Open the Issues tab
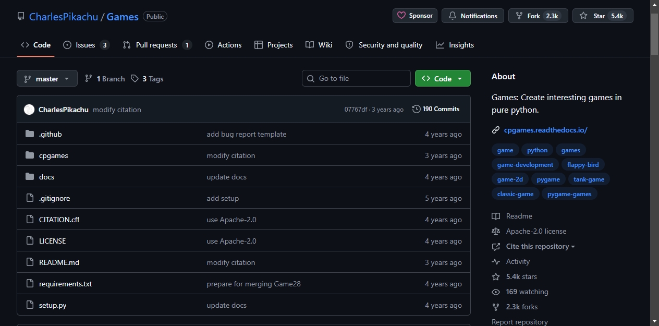 [x=86, y=45]
